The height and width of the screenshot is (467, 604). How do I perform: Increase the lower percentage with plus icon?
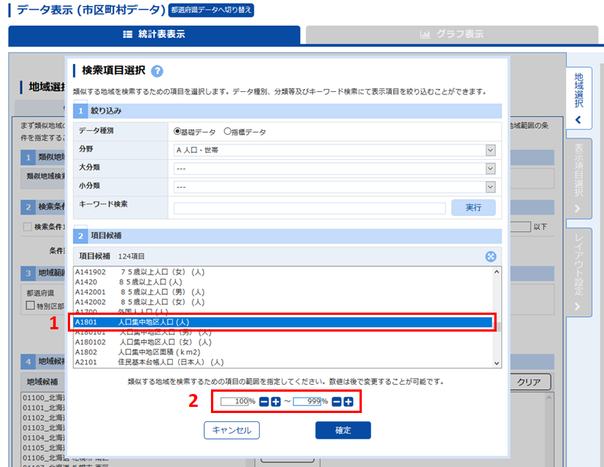(x=276, y=402)
